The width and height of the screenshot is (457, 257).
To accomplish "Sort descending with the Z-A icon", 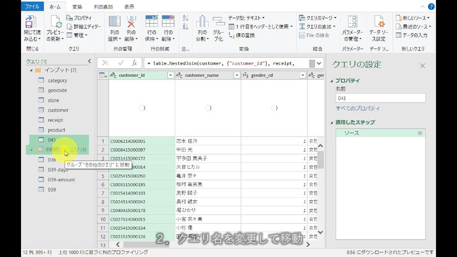I will pos(185,26).
